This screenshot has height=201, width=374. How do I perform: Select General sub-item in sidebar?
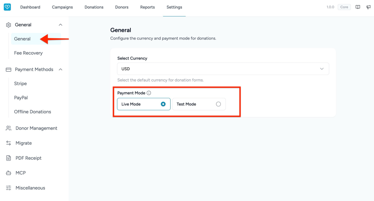coord(36,39)
